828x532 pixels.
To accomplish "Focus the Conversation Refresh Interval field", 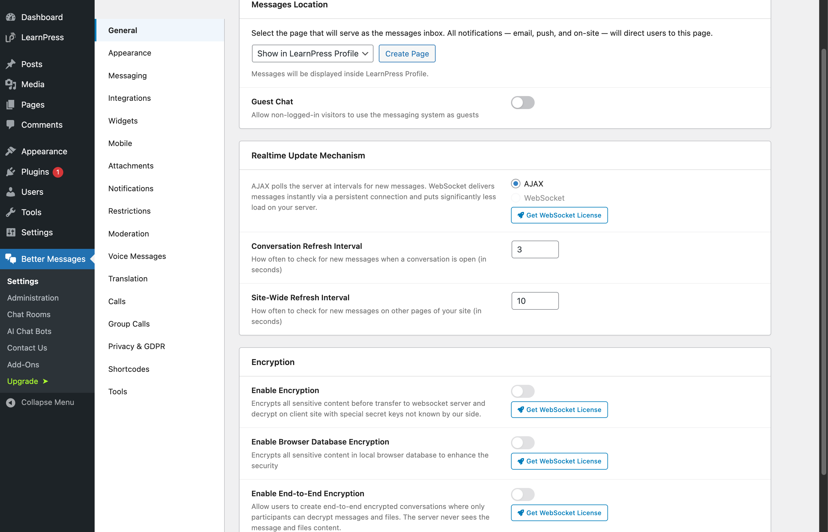I will (x=535, y=249).
